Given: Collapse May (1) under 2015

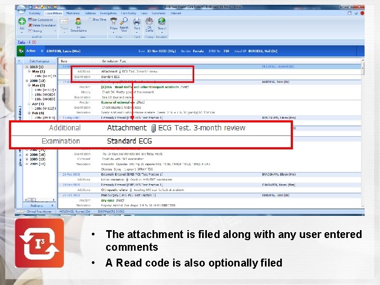Looking at the screenshot, I should tap(29, 71).
